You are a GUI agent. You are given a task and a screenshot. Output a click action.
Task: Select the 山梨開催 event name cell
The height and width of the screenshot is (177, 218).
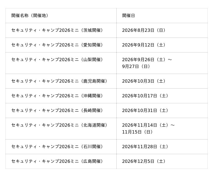pyautogui.click(x=58, y=60)
